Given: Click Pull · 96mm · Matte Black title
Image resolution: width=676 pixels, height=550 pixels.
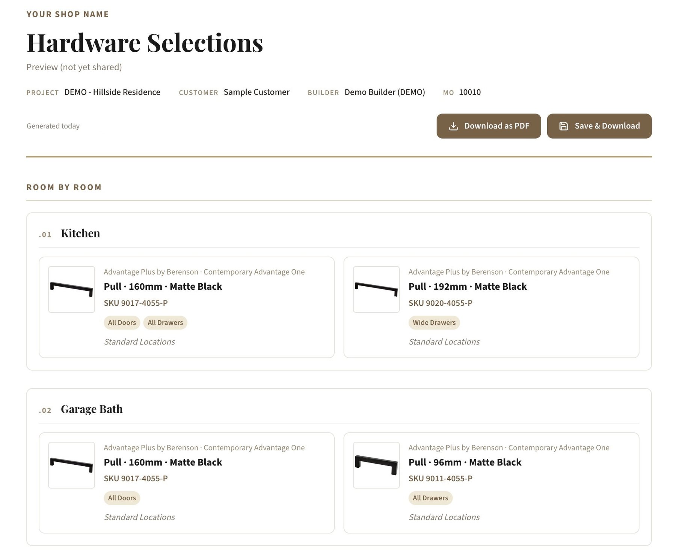Looking at the screenshot, I should point(465,462).
